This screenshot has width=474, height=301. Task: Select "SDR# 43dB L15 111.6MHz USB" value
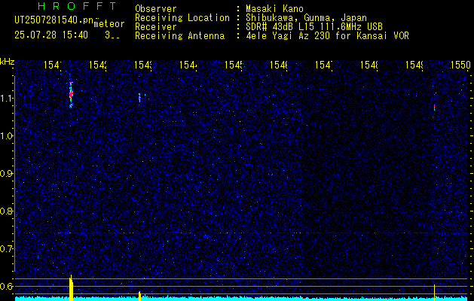(x=314, y=27)
